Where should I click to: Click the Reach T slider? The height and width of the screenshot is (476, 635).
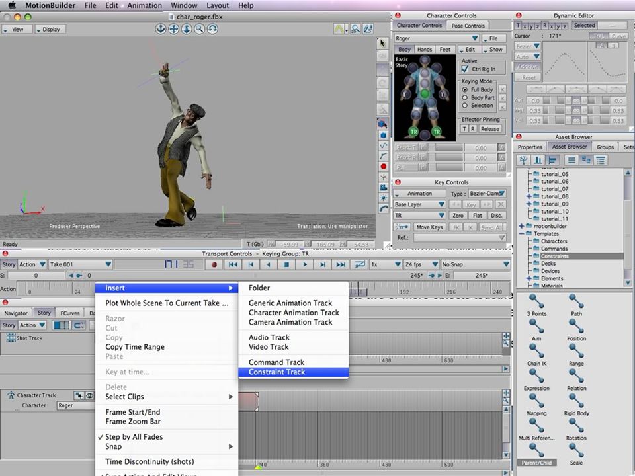445,148
